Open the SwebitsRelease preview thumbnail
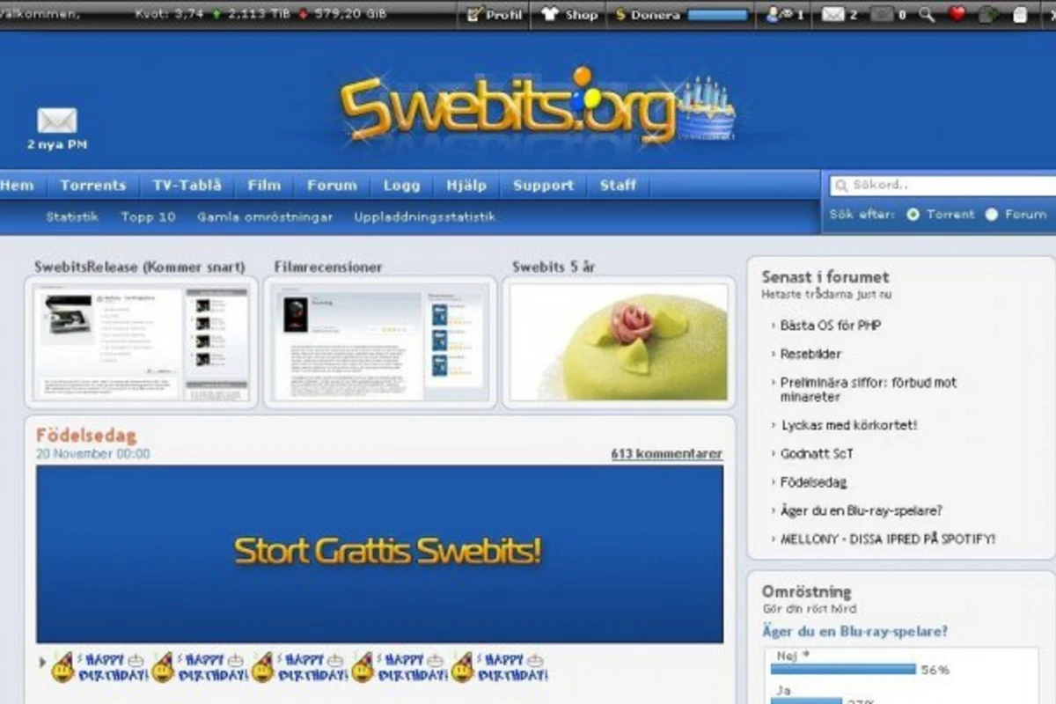 click(141, 341)
